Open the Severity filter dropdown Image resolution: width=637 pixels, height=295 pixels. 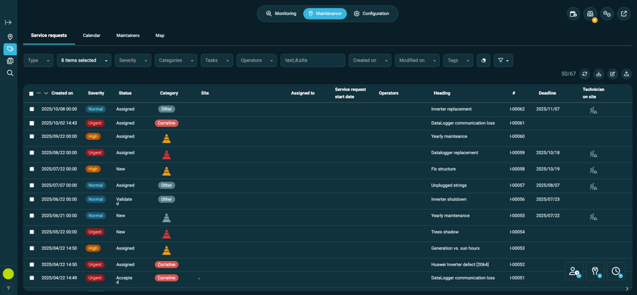tap(133, 60)
